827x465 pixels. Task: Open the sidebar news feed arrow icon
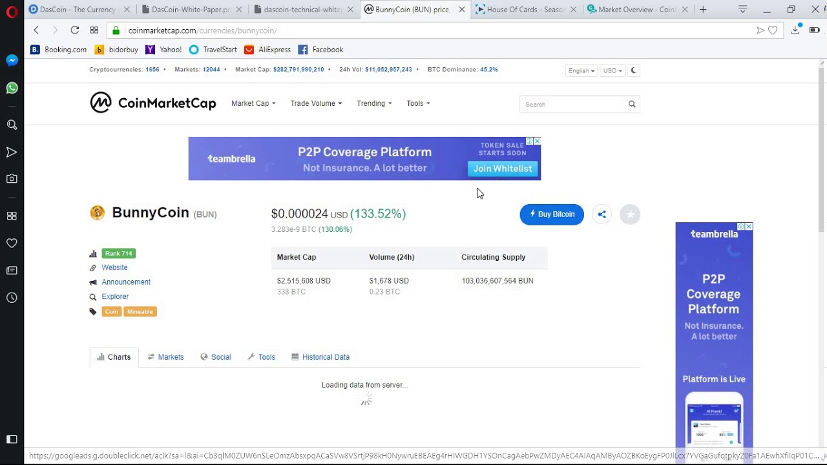pyautogui.click(x=12, y=152)
